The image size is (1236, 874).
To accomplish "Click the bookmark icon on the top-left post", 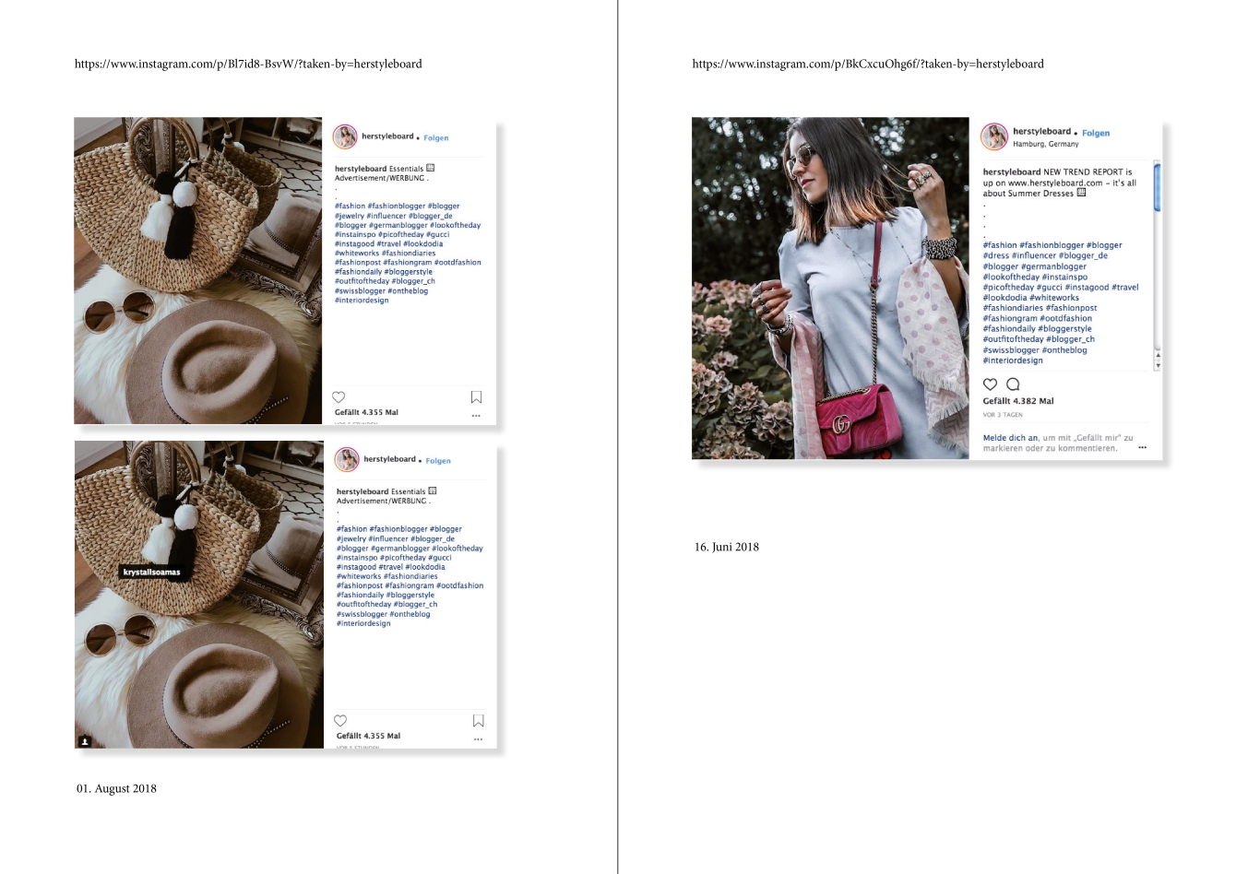I will pyautogui.click(x=476, y=397).
